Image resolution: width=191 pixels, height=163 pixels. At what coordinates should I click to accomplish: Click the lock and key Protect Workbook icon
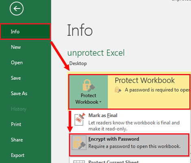(x=89, y=86)
